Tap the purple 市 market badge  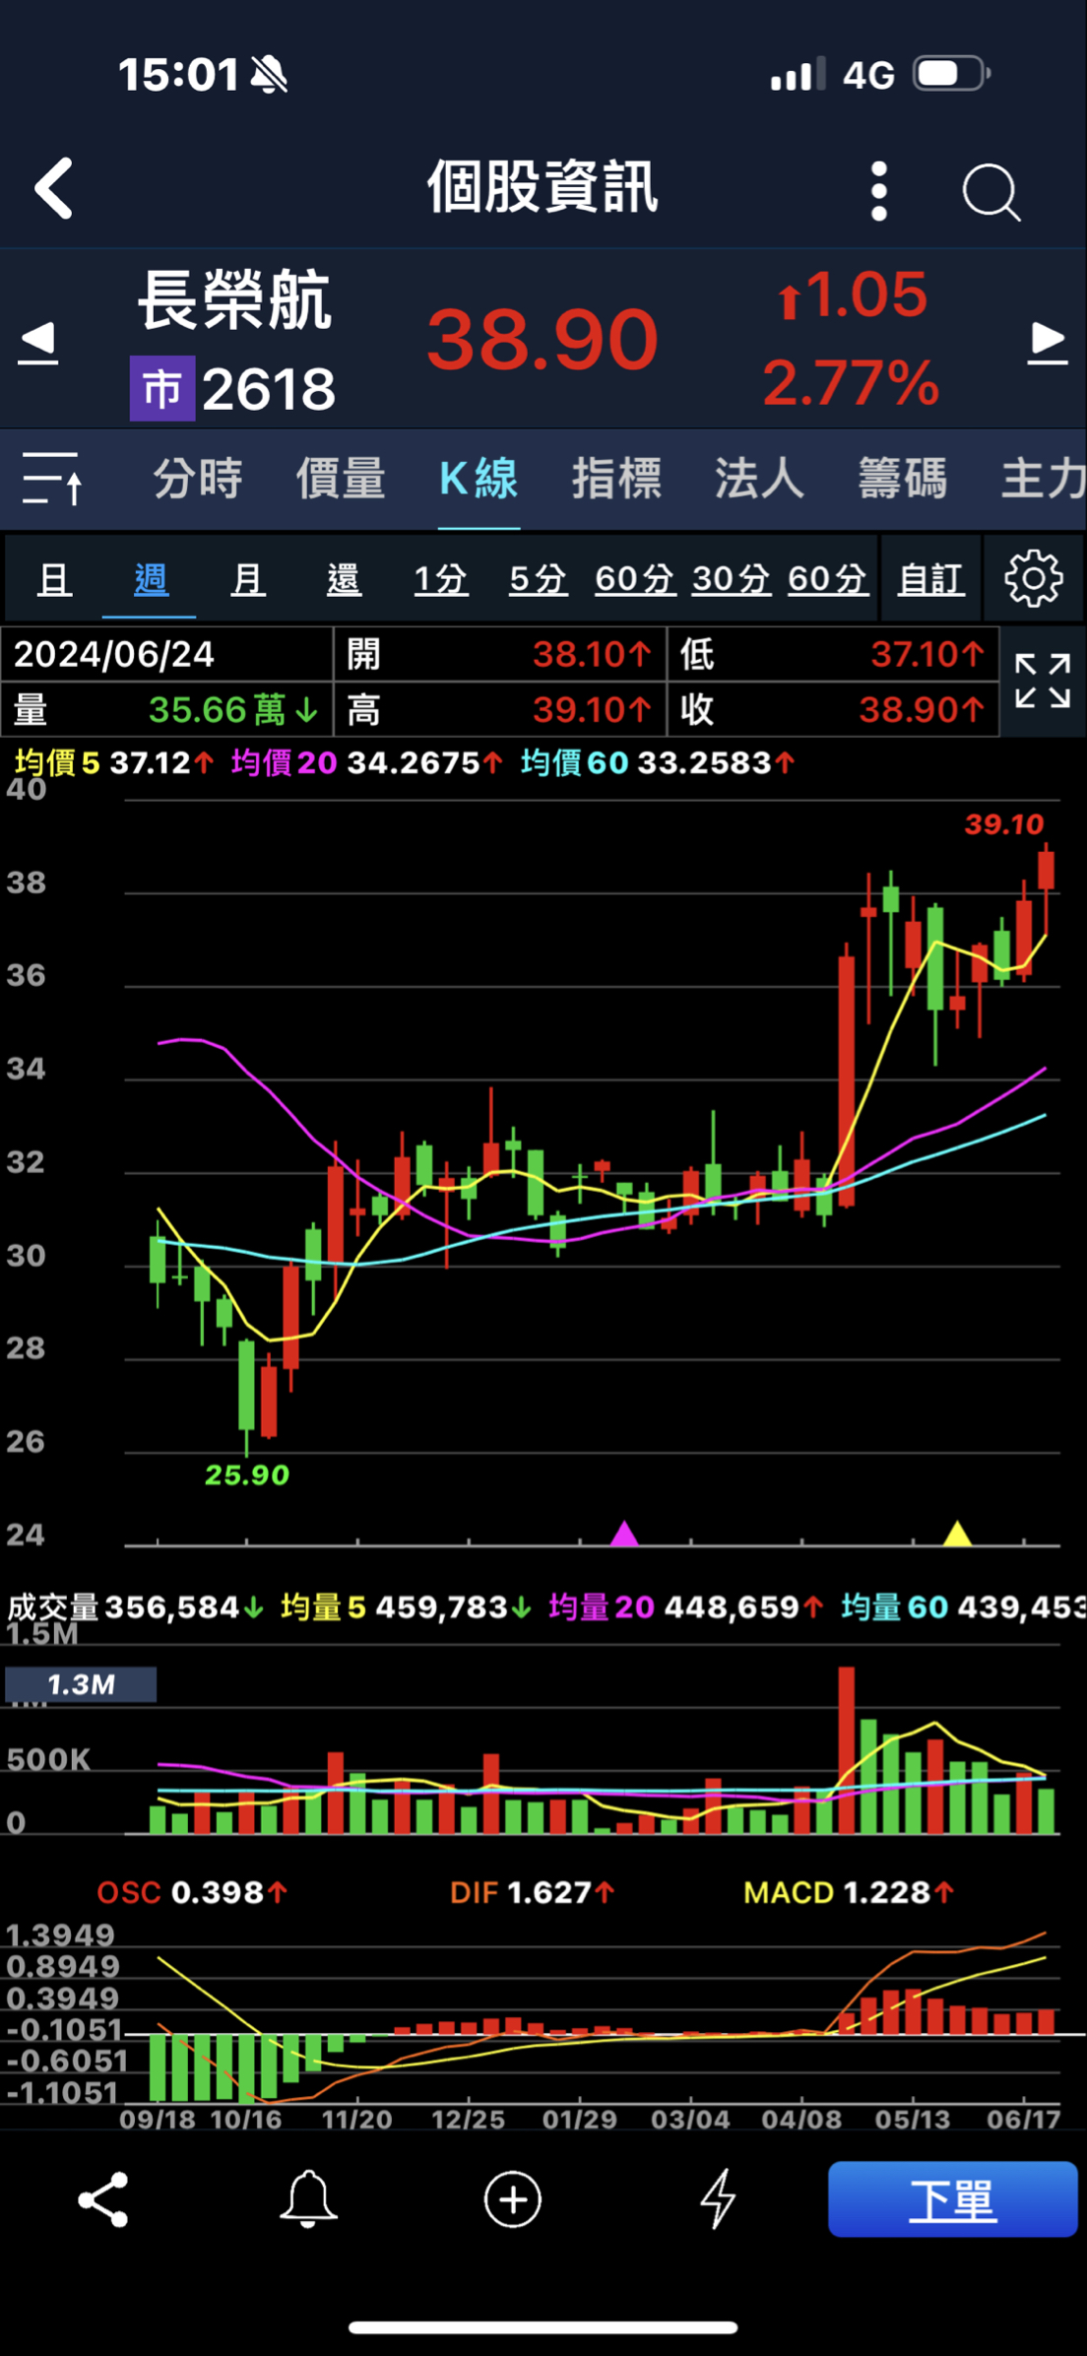pos(162,389)
